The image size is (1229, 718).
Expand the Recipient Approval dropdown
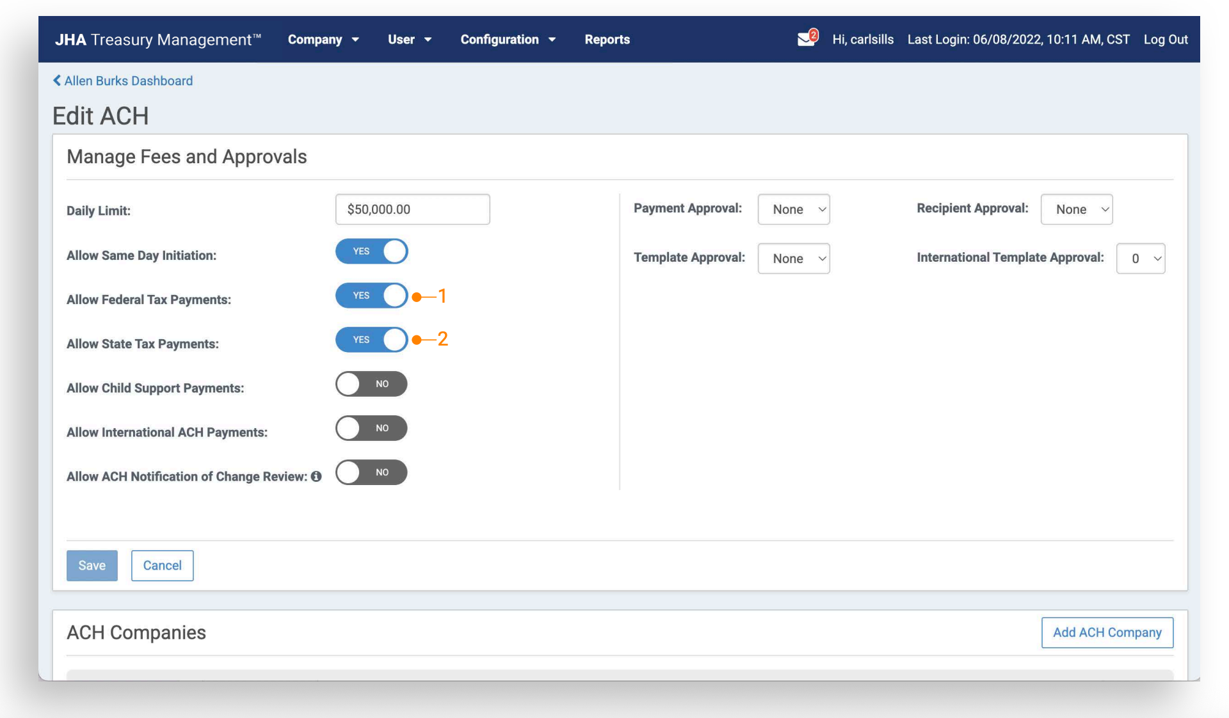click(1077, 209)
